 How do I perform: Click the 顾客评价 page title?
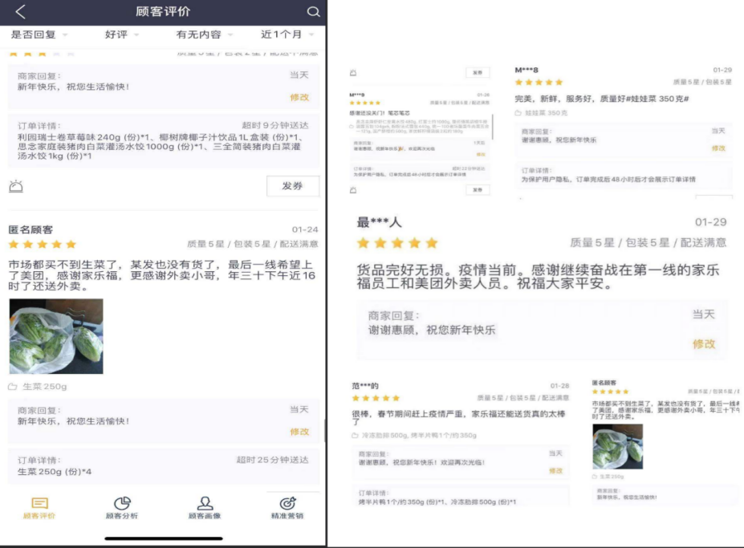[x=163, y=11]
